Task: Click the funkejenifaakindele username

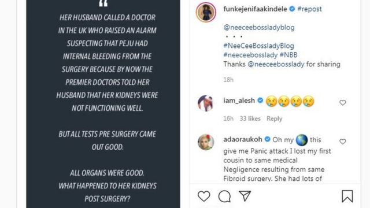Action: [255, 9]
